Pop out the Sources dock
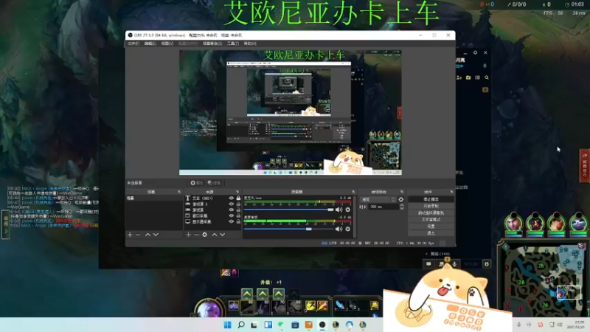 click(x=237, y=192)
